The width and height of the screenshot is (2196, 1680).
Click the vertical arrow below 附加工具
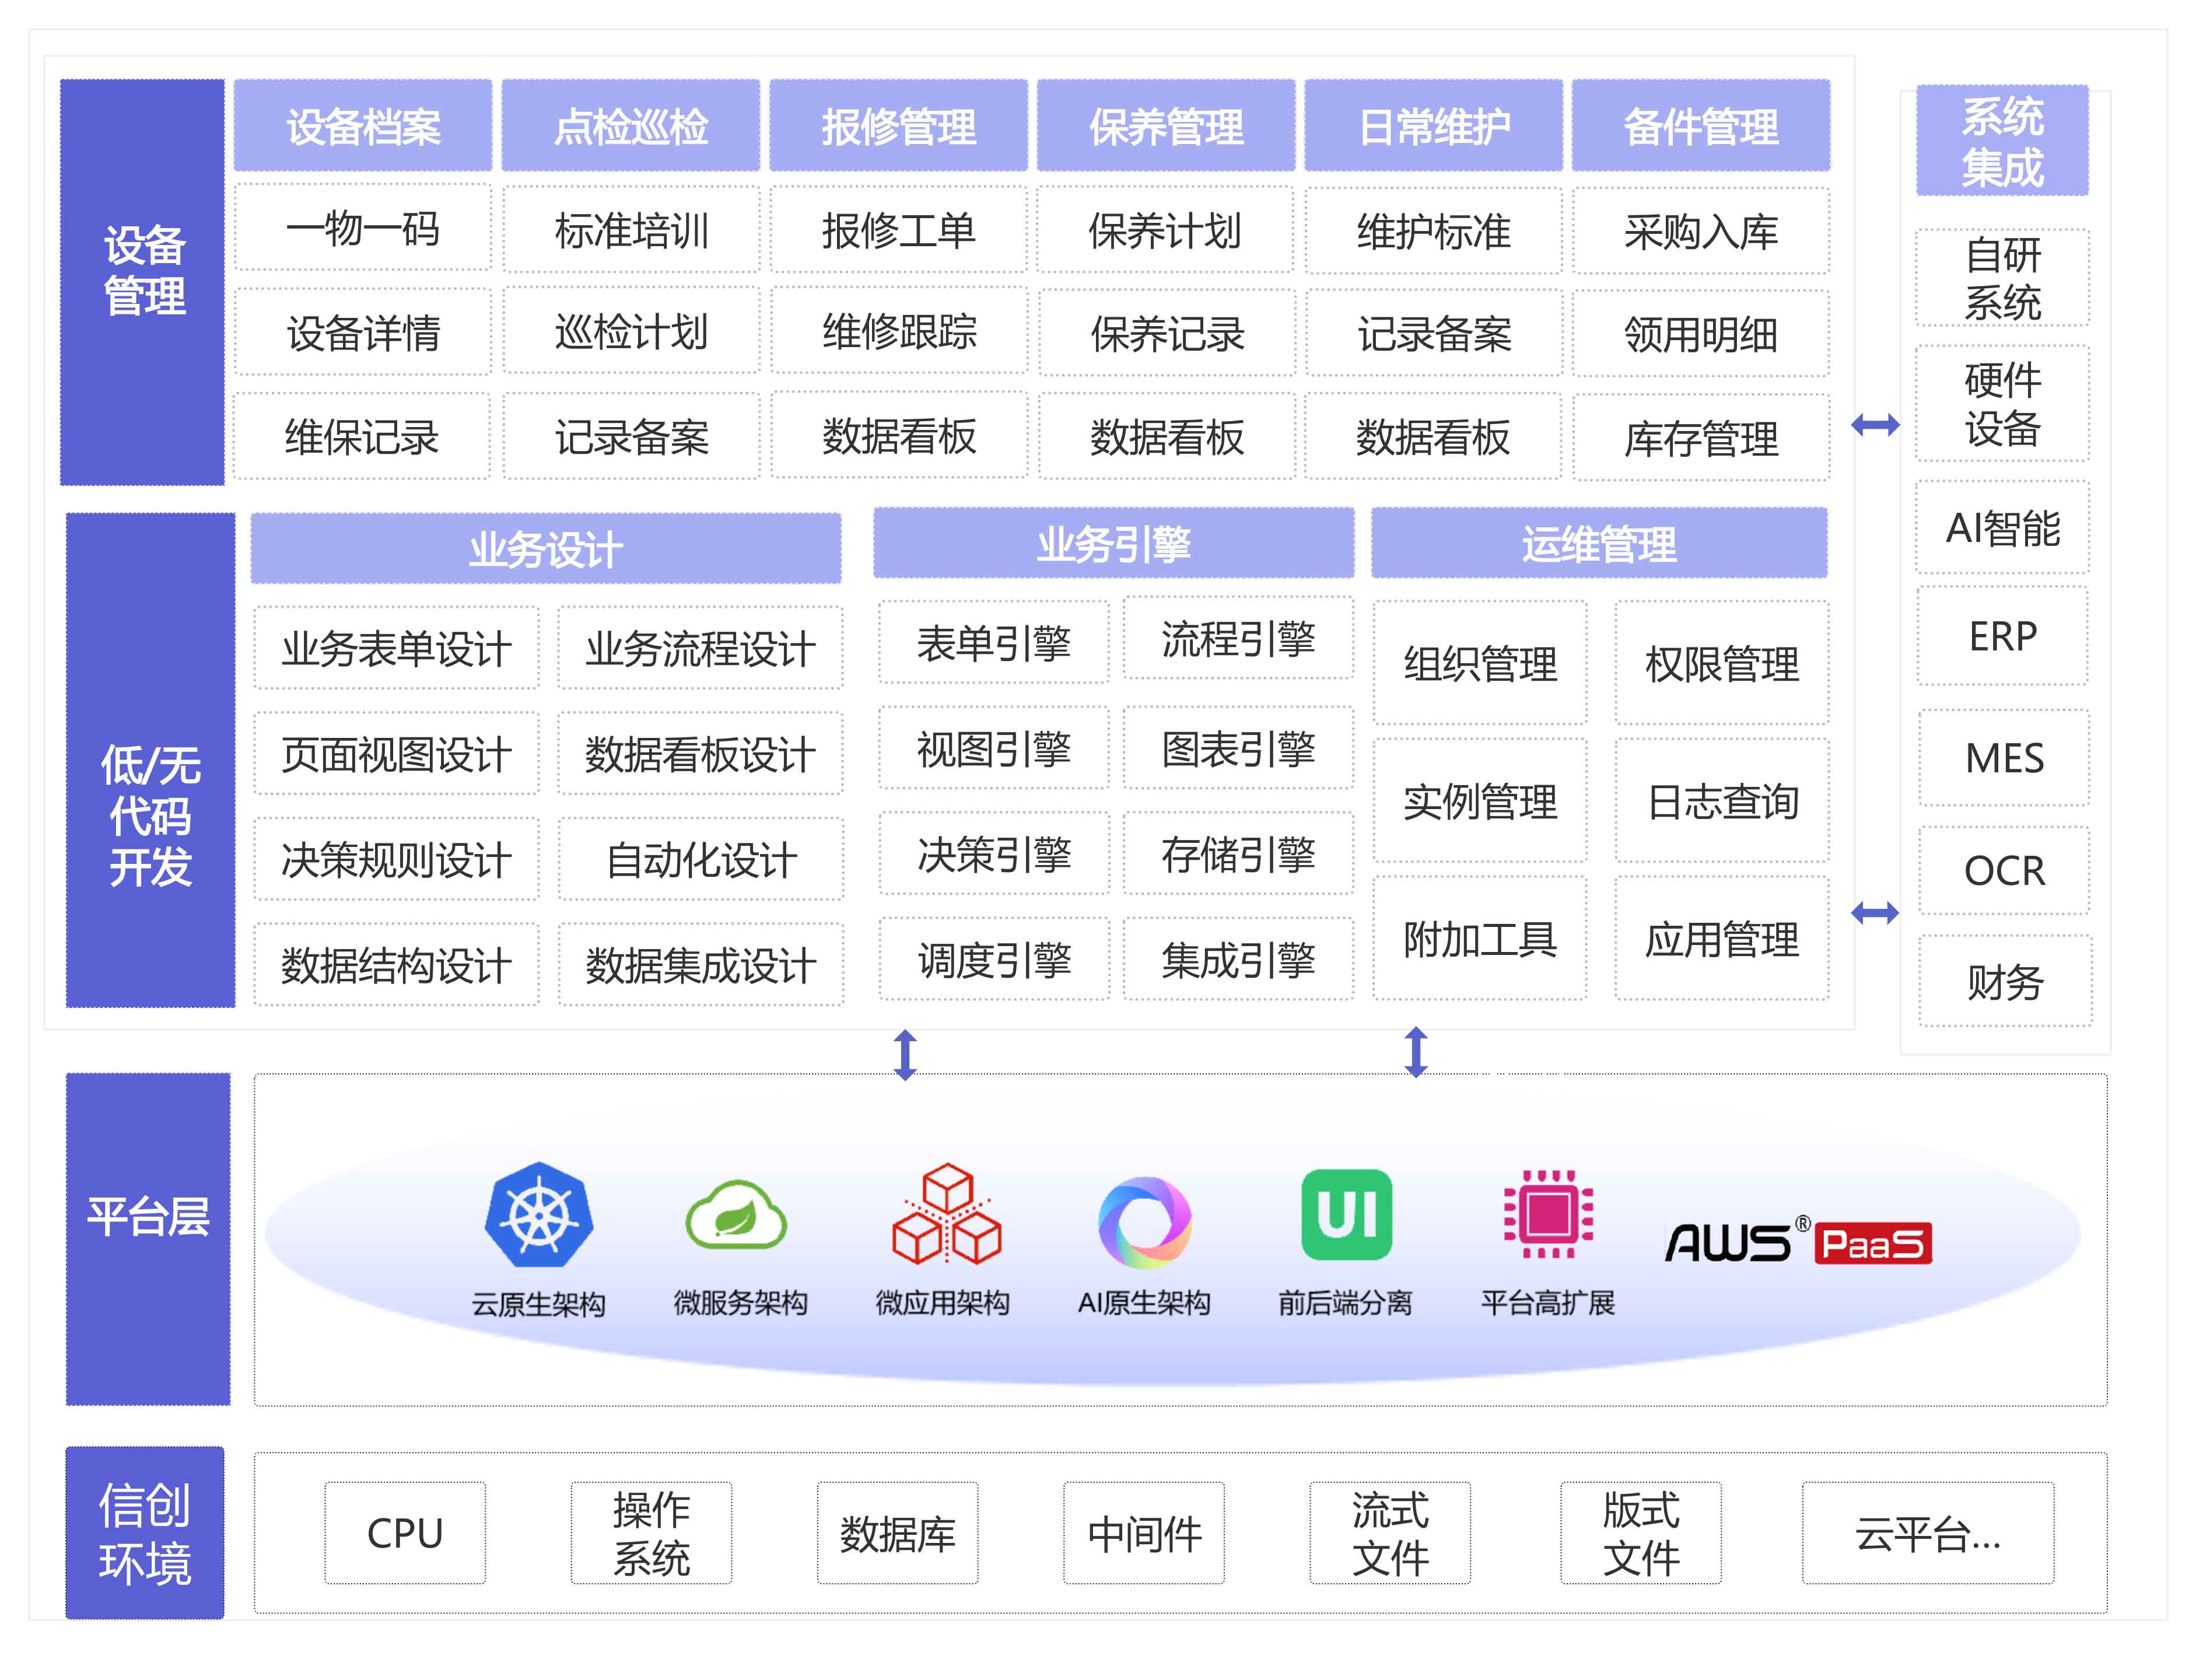(x=1416, y=1052)
